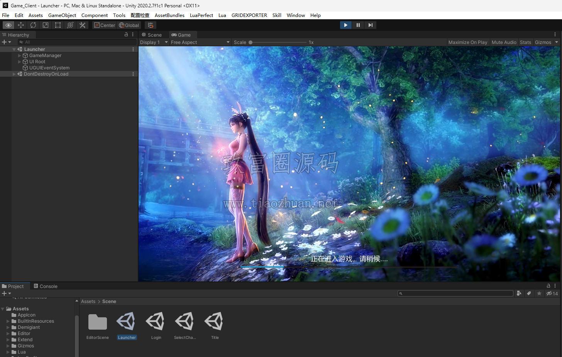The image size is (562, 357).
Task: Switch to the Console tab
Action: click(45, 286)
